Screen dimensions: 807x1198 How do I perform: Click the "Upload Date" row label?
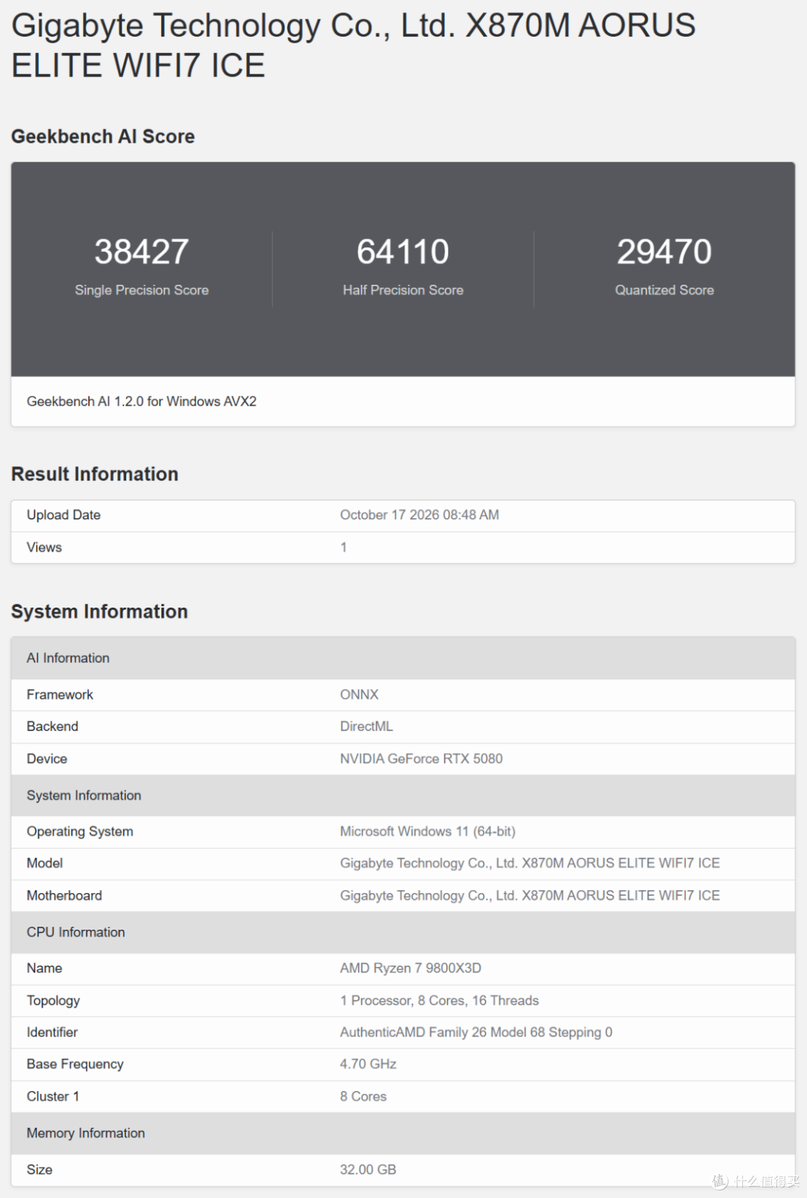64,515
